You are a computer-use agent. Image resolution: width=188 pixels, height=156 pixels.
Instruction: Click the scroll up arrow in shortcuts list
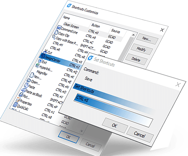(133, 35)
